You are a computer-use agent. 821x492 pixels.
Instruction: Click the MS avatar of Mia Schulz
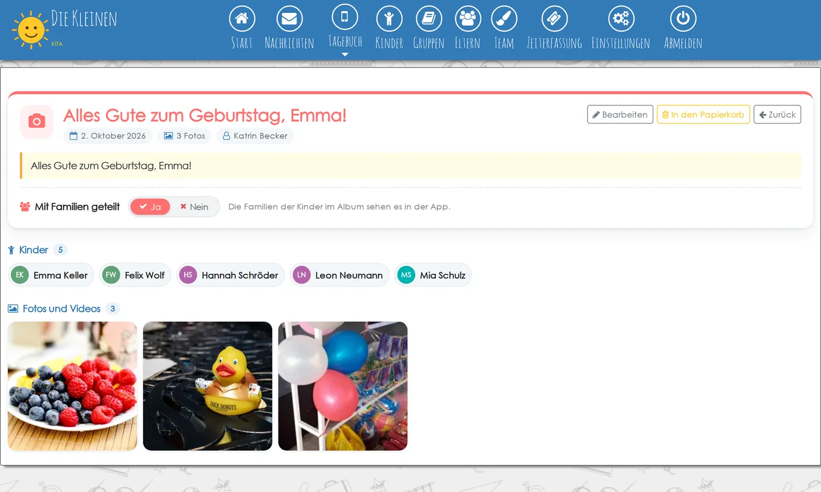click(x=406, y=275)
